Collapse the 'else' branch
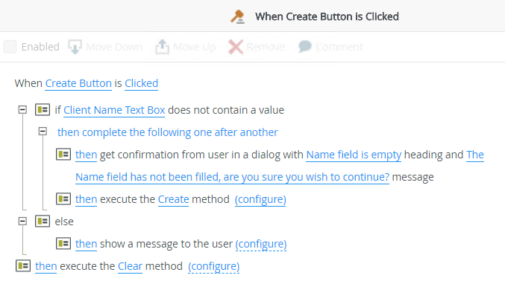This screenshot has height=281, width=505. (22, 222)
